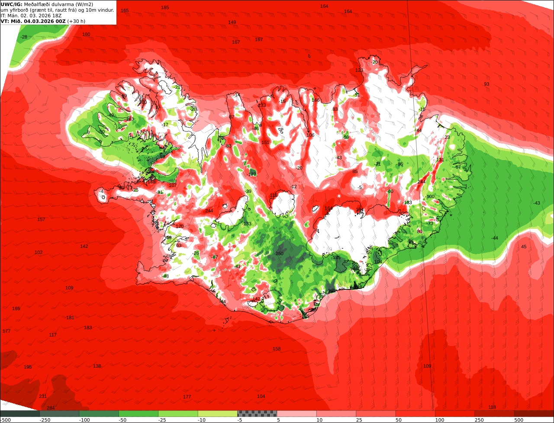Click the '157' flux value

tap(41, 219)
